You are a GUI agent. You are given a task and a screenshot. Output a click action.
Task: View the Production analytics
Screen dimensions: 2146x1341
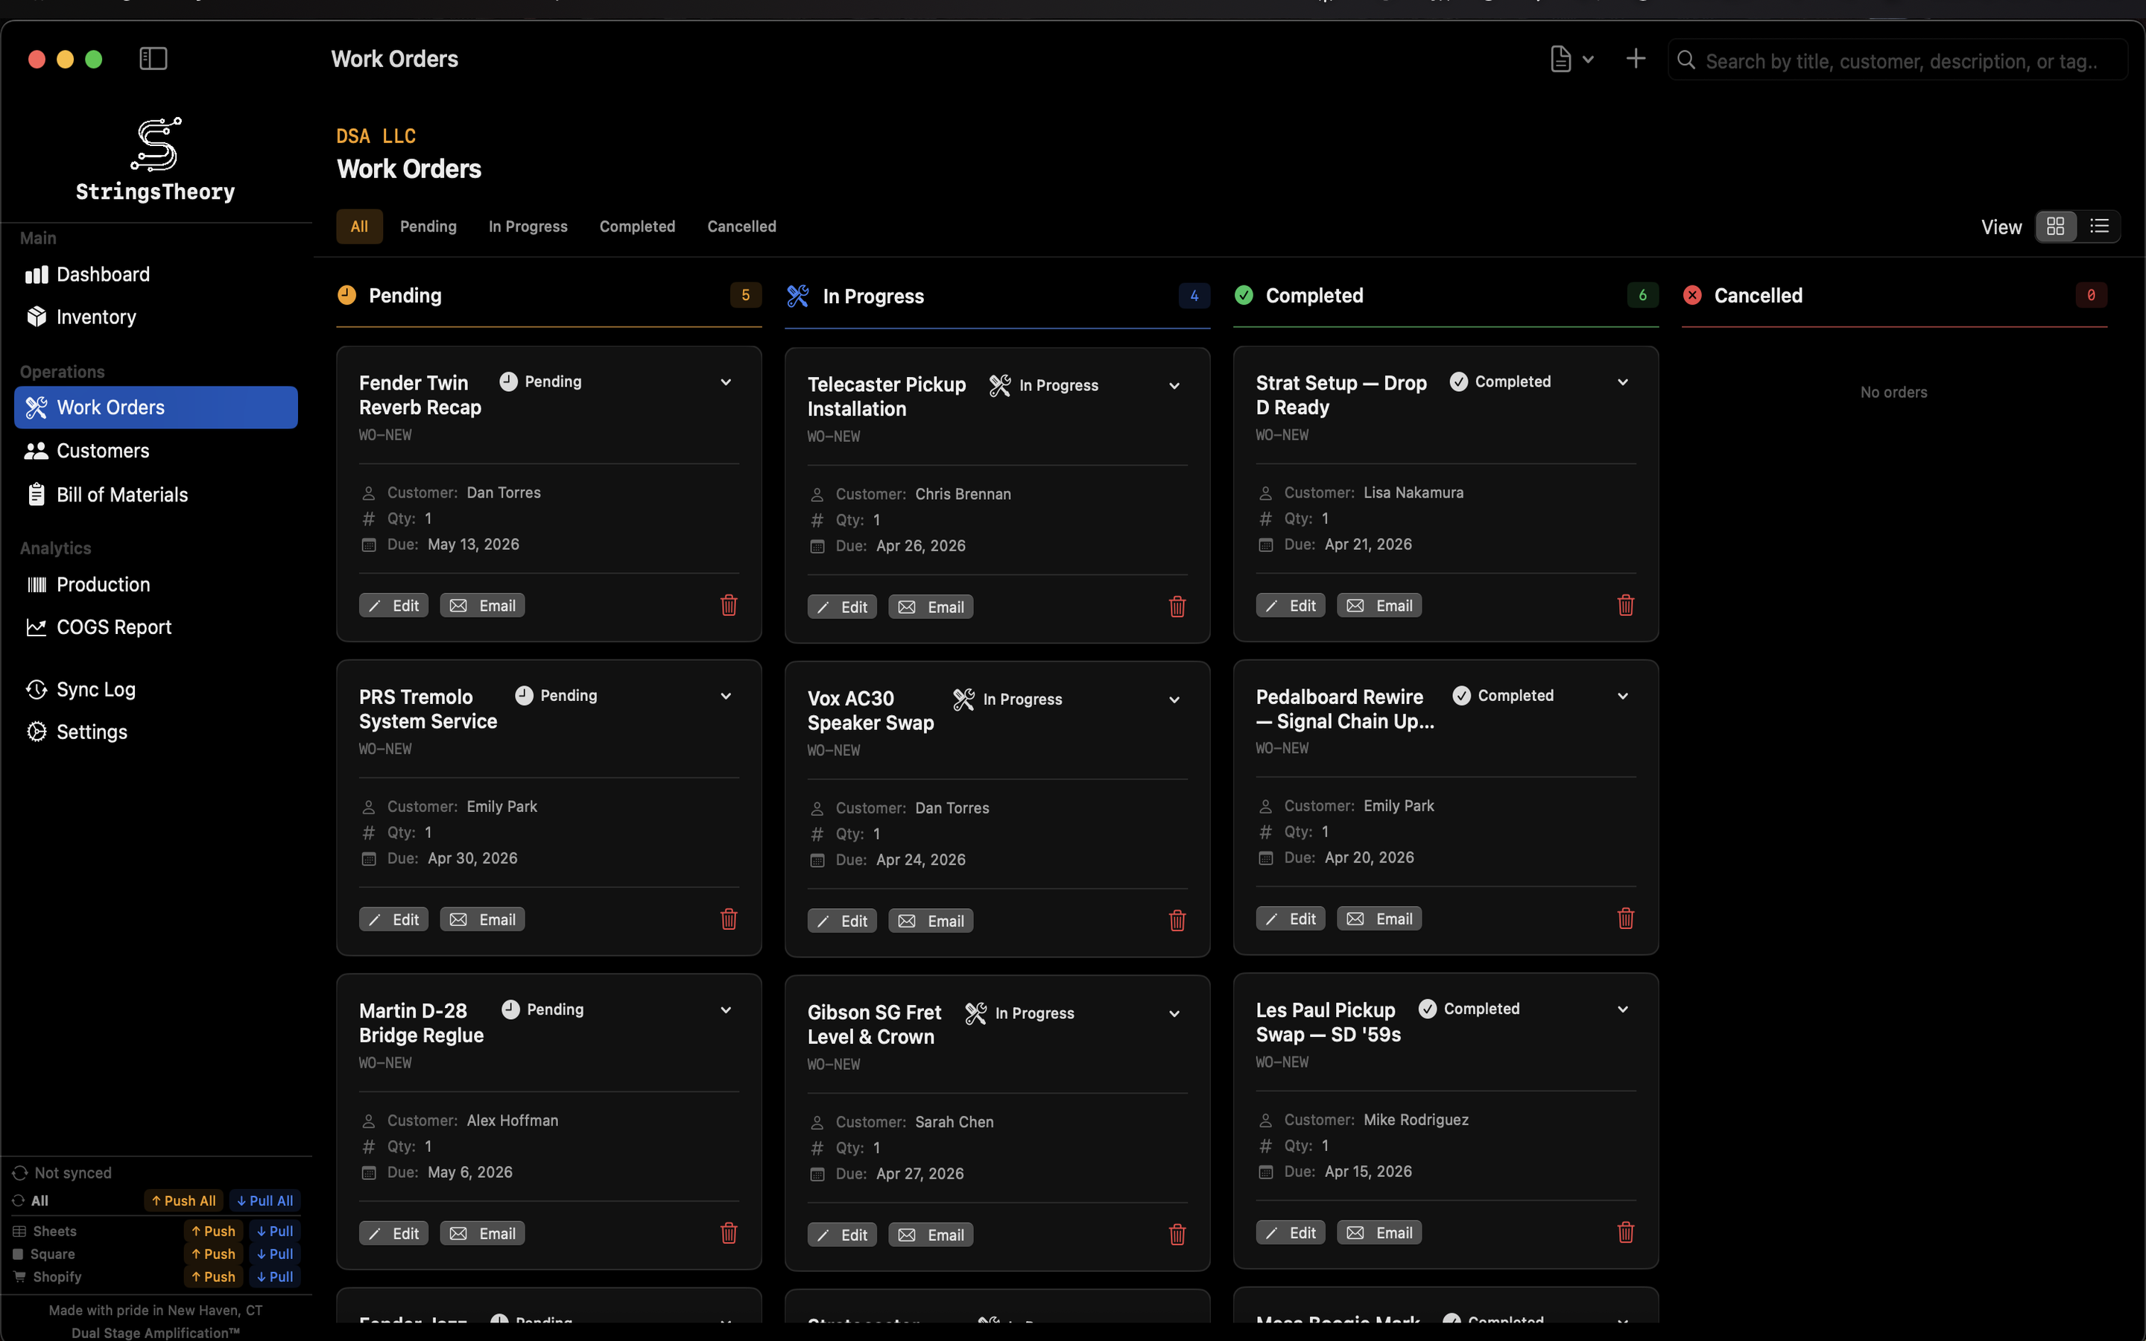[x=103, y=585]
